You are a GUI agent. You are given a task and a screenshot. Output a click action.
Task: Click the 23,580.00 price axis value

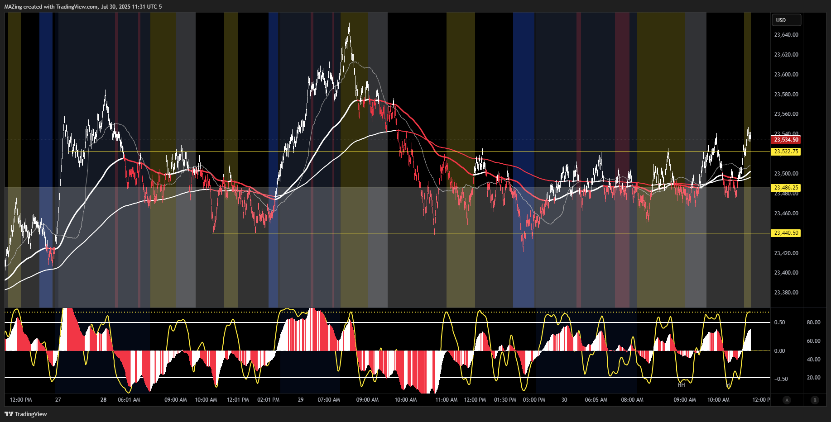tap(786, 95)
